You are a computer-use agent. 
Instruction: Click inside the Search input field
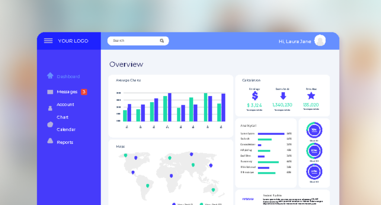(134, 41)
